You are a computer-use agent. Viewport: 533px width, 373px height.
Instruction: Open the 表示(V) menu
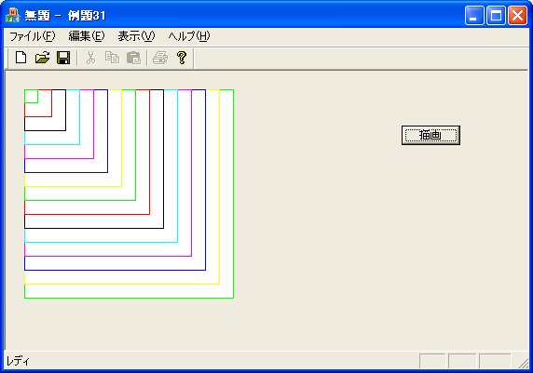point(136,36)
